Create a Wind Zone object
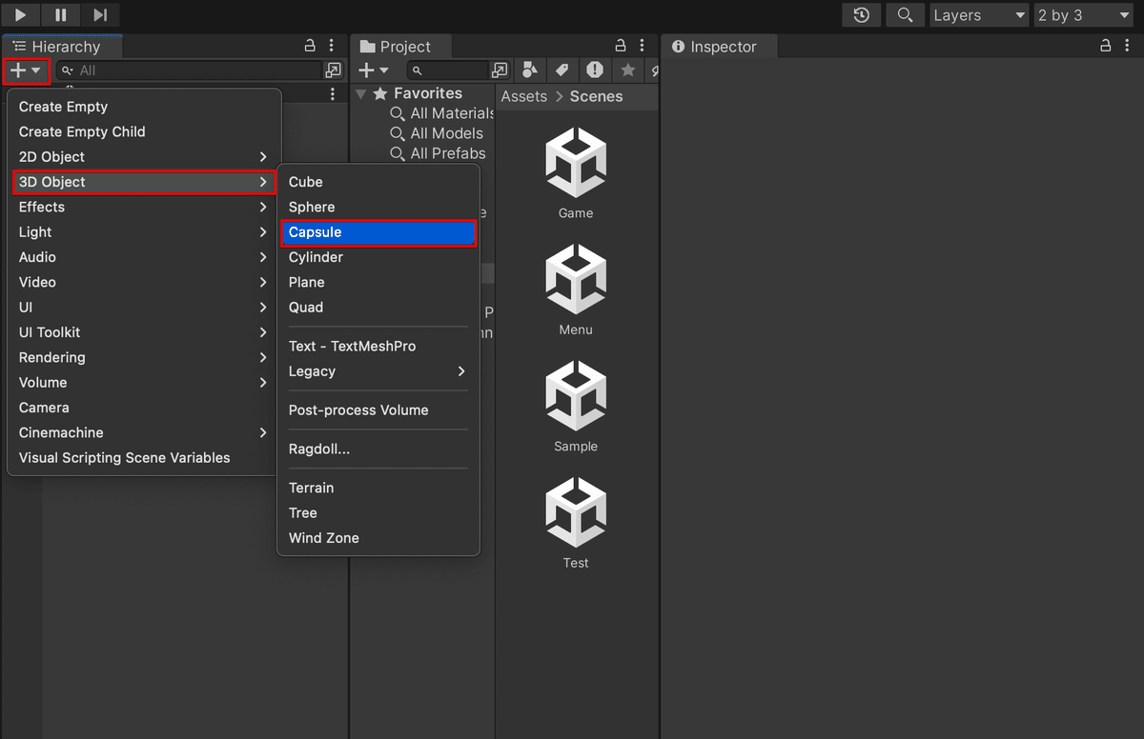Image resolution: width=1144 pixels, height=739 pixels. pyautogui.click(x=378, y=538)
